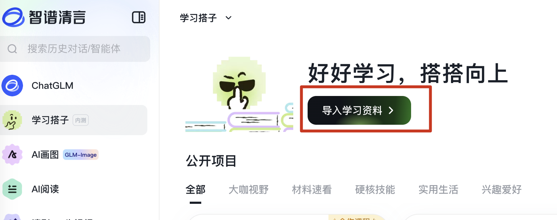Screen dimensions: 557x220
Task: Open the 兴趣爱好 tab
Action: (502, 189)
